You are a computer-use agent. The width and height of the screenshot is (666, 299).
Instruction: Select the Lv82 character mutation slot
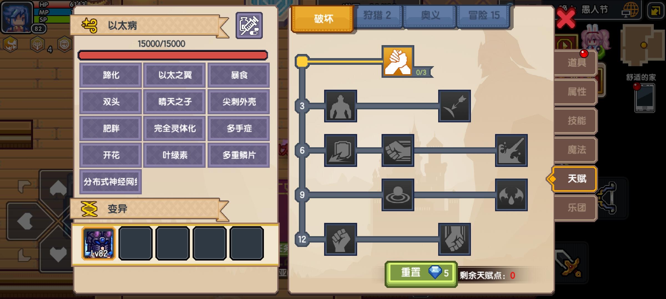coord(99,243)
